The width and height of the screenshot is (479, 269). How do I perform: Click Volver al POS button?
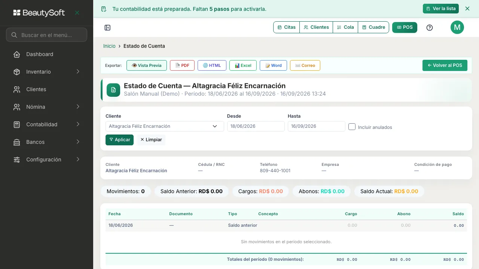(445, 65)
